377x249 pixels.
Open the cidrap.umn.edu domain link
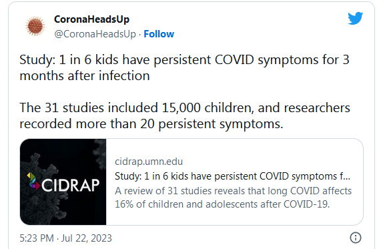(149, 162)
